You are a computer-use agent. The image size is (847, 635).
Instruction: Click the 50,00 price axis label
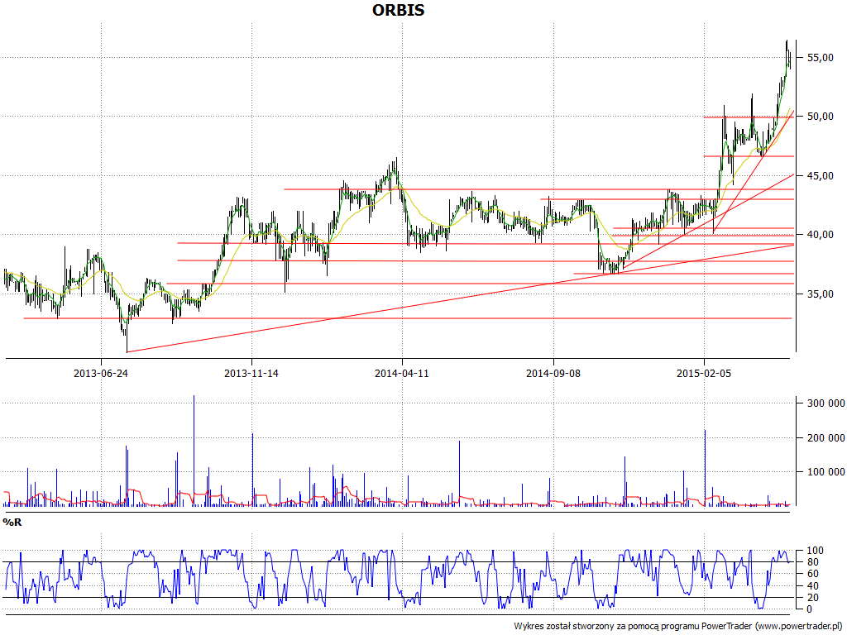click(820, 117)
